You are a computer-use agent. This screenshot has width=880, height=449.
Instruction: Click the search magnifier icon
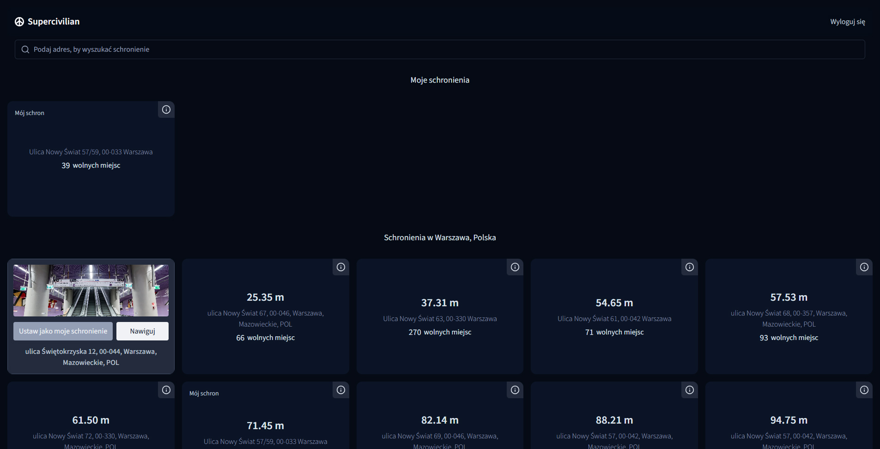[25, 49]
